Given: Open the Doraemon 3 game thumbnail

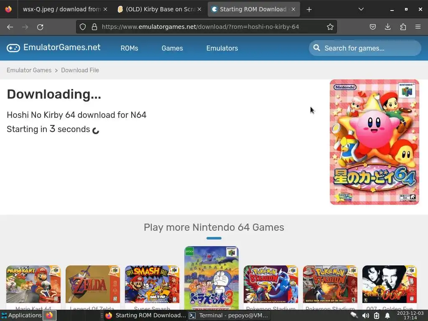Looking at the screenshot, I should click(211, 278).
